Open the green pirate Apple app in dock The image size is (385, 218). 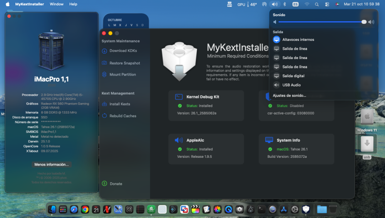151,210
